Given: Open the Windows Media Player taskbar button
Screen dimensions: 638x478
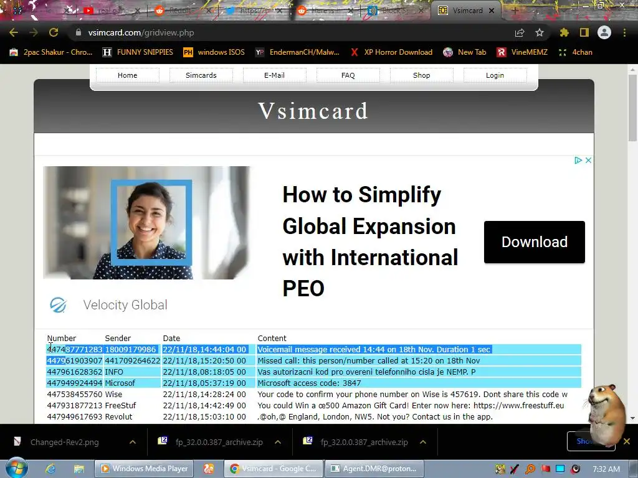Looking at the screenshot, I should point(144,469).
